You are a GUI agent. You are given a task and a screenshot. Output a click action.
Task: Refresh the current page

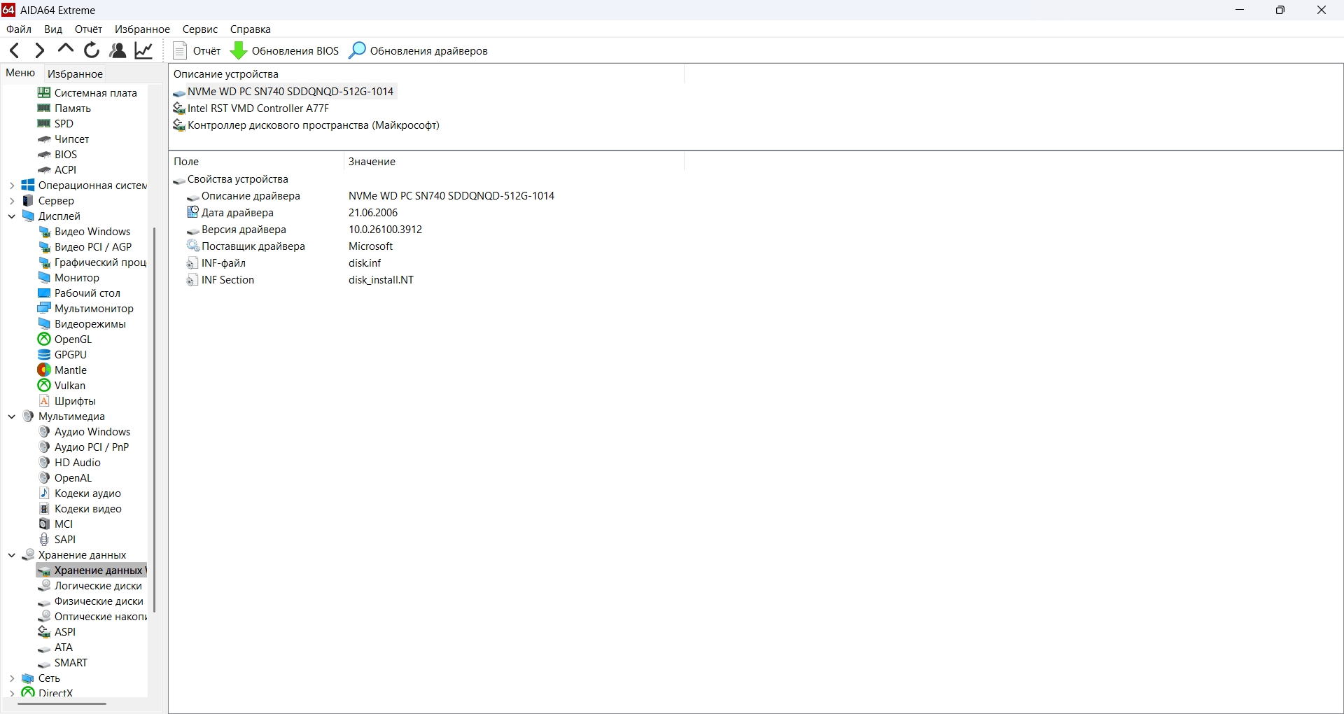coord(92,50)
